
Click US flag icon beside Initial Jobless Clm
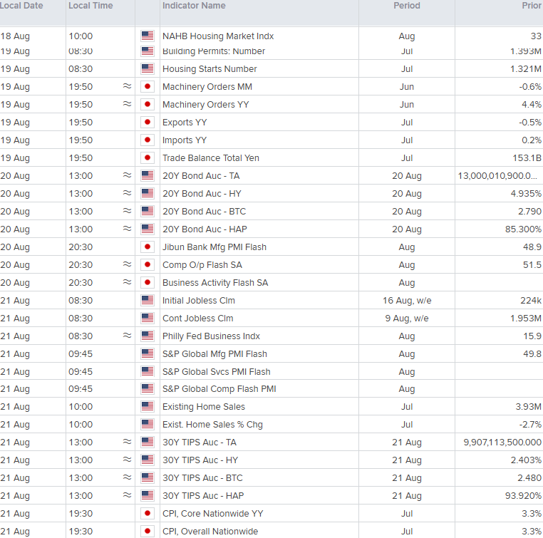coord(148,301)
